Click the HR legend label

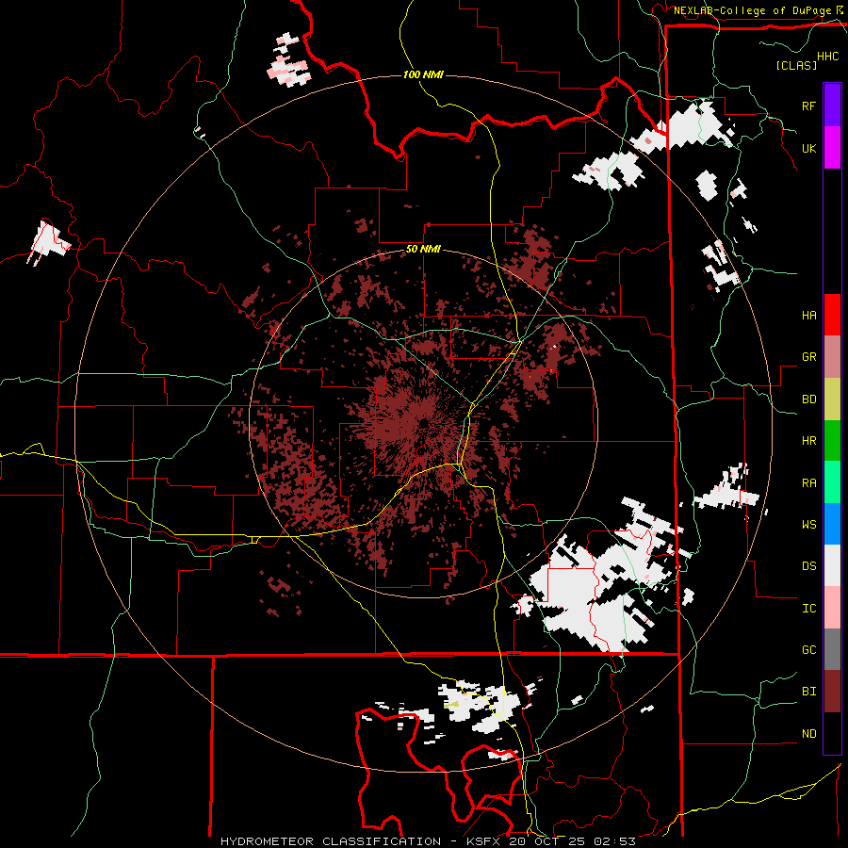808,441
